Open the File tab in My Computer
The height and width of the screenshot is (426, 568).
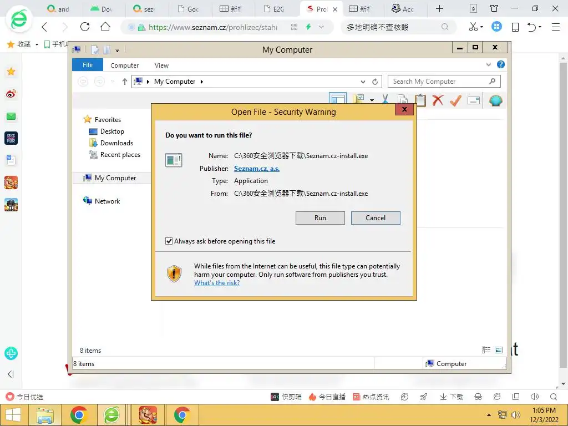pos(88,65)
